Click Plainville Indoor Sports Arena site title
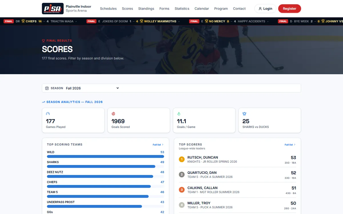 [79, 9]
